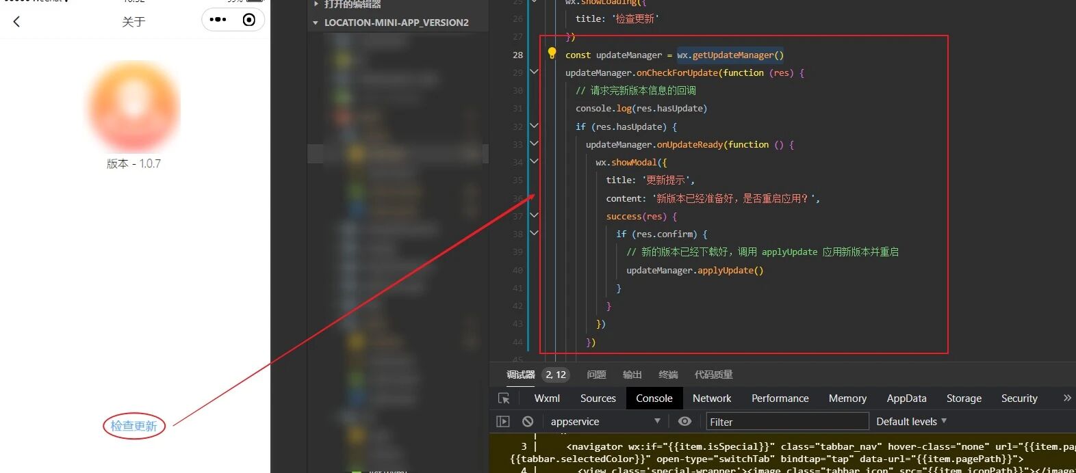The width and height of the screenshot is (1076, 473).
Task: Fold the onUpdateReady block at line 33
Action: pyautogui.click(x=534, y=144)
